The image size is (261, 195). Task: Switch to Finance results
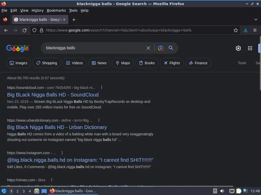point(198,63)
